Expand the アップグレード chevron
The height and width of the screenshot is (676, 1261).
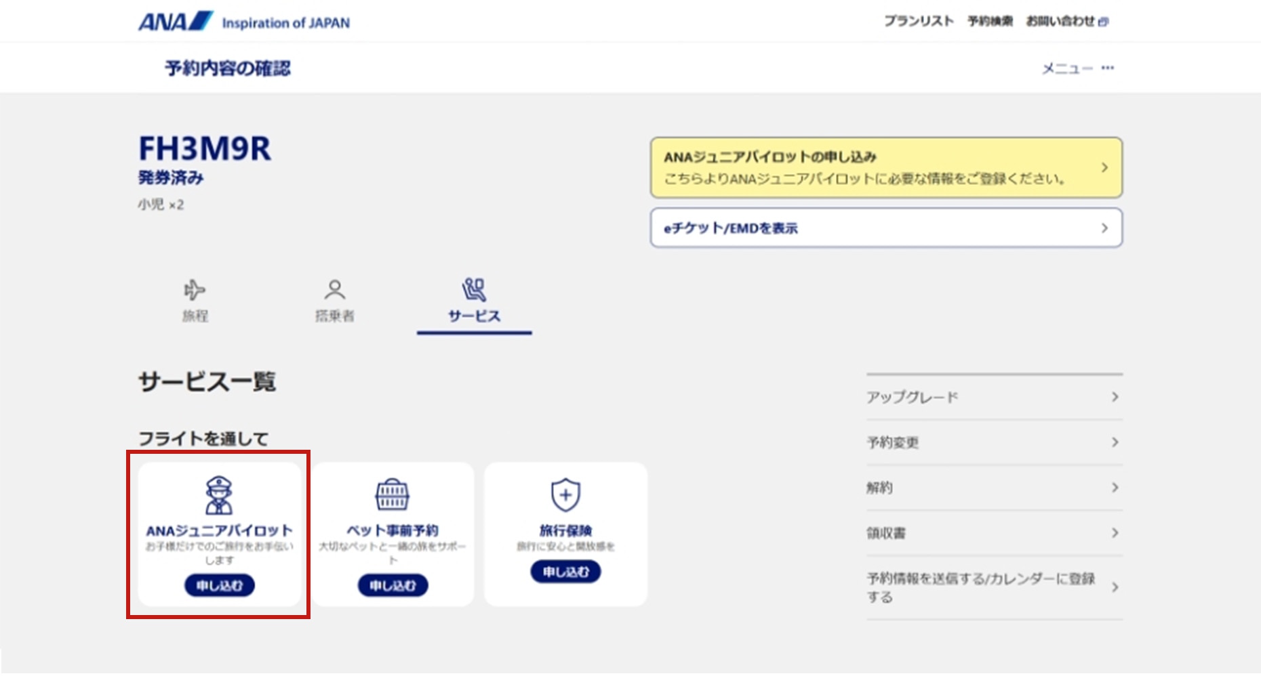1115,398
